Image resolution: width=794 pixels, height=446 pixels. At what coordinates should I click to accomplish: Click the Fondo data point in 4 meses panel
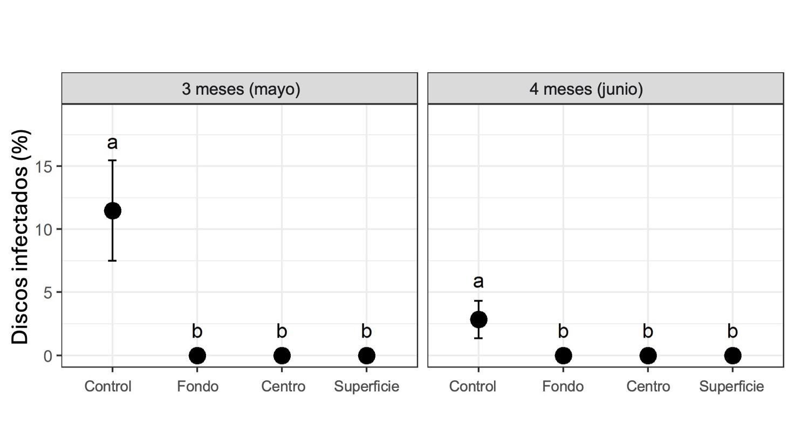click(563, 356)
